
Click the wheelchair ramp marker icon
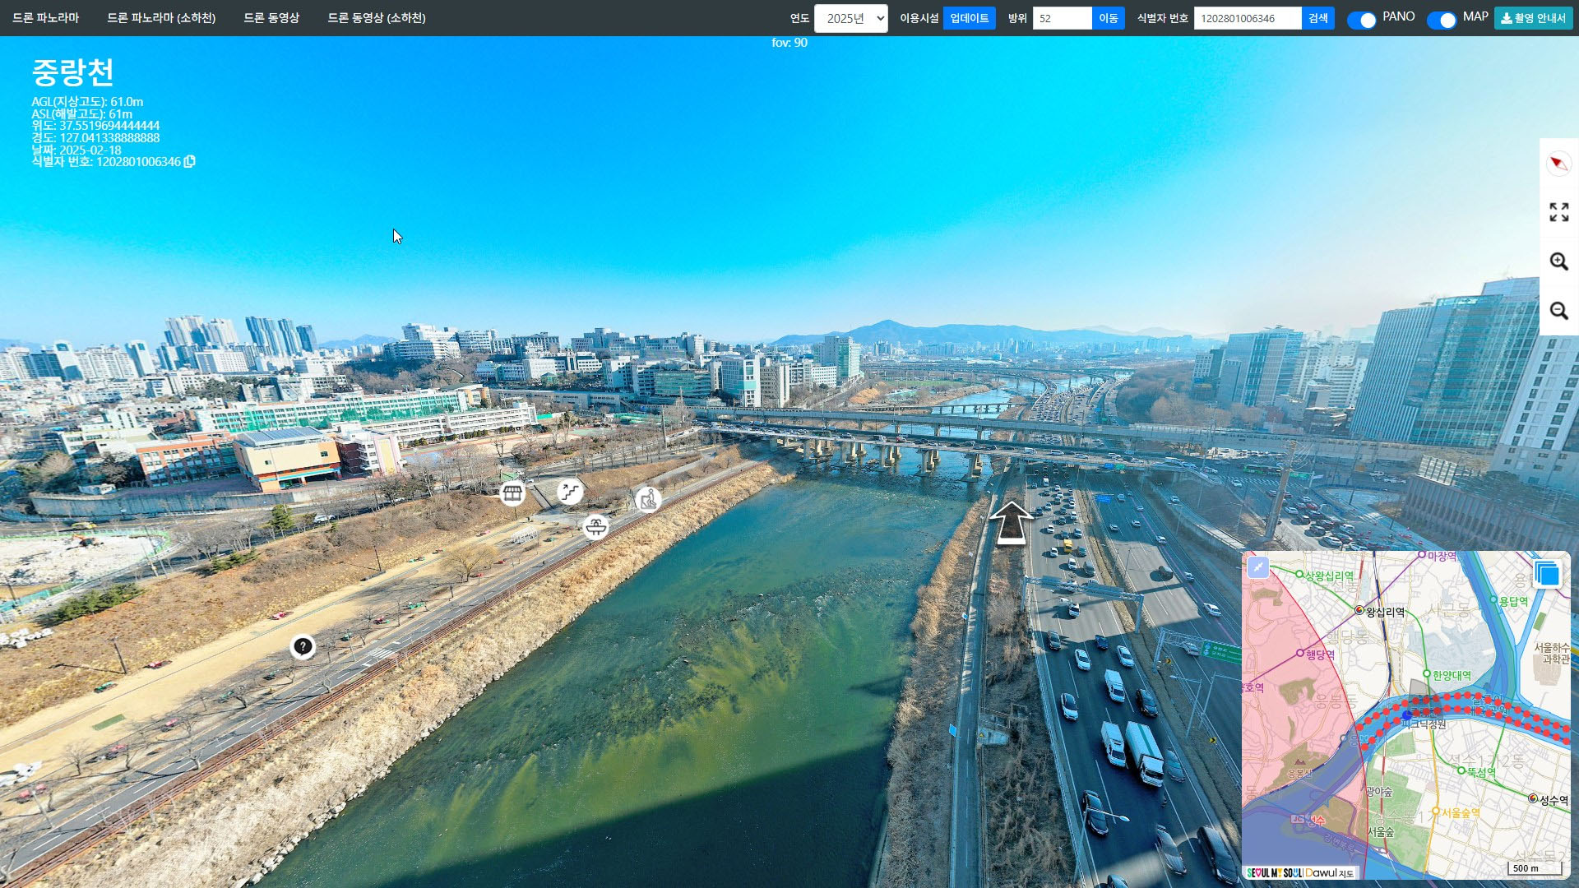point(648,498)
